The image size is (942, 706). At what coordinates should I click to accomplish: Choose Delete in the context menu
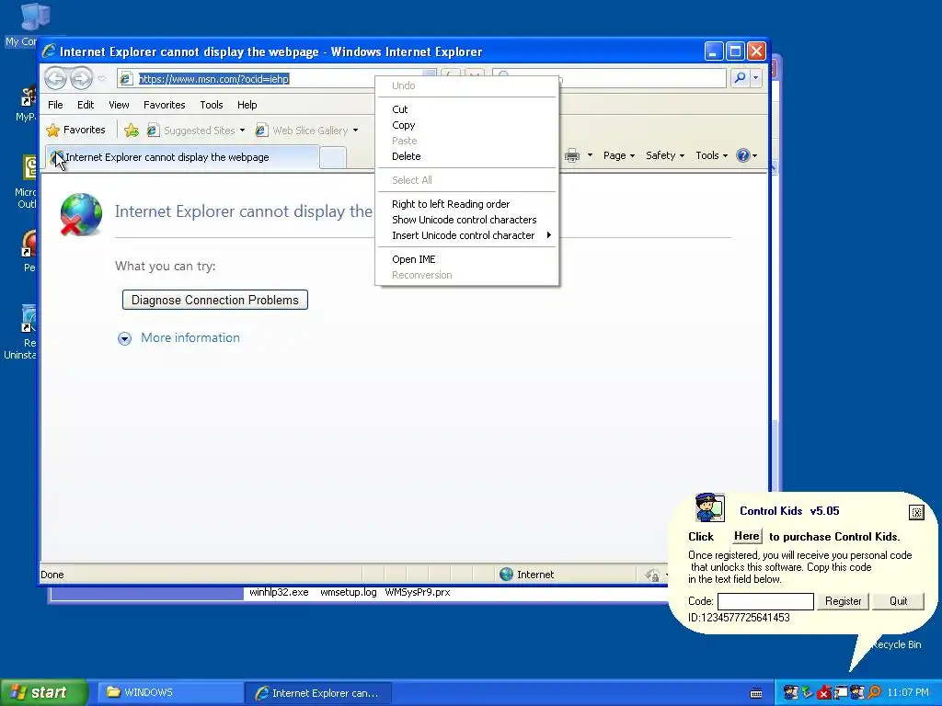(x=466, y=156)
